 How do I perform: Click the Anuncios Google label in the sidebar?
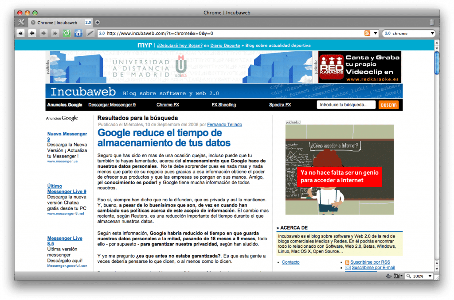(62, 118)
